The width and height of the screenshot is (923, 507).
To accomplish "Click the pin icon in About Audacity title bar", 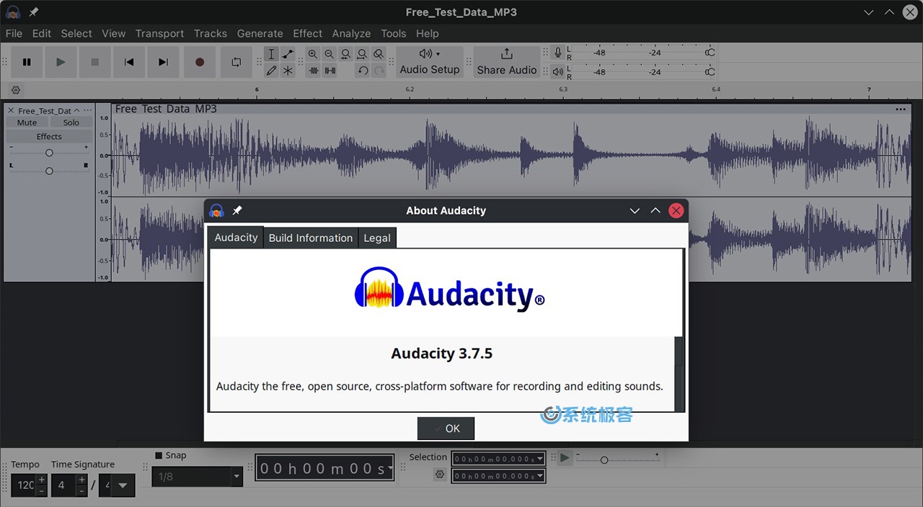I will click(237, 210).
